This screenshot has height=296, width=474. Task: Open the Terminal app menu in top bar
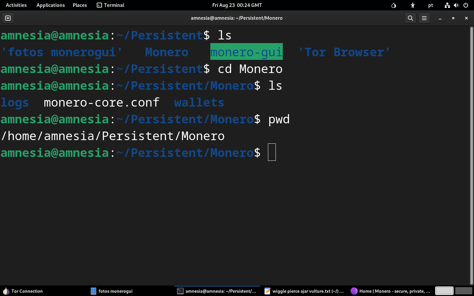111,5
